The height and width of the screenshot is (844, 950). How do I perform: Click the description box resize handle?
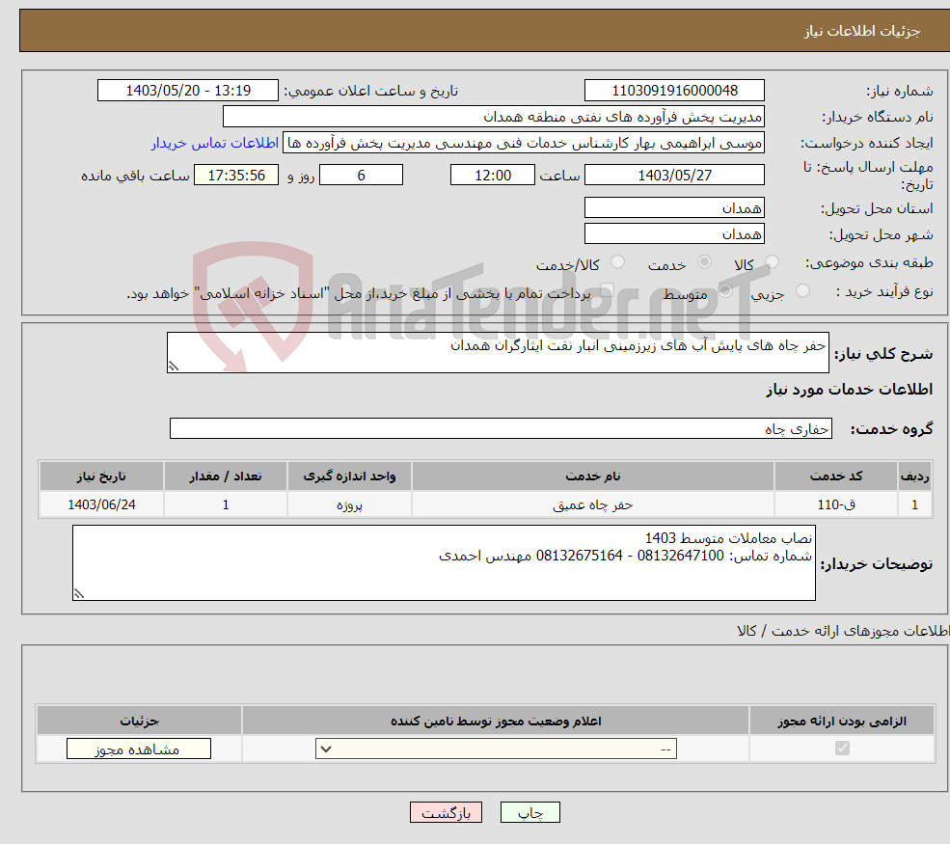[x=174, y=366]
